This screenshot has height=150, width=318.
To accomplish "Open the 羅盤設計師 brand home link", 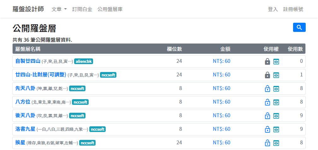I will (28, 9).
